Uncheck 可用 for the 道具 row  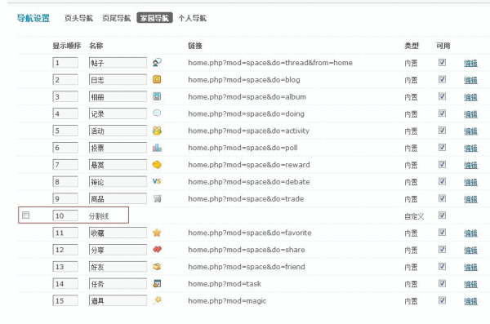coord(442,300)
